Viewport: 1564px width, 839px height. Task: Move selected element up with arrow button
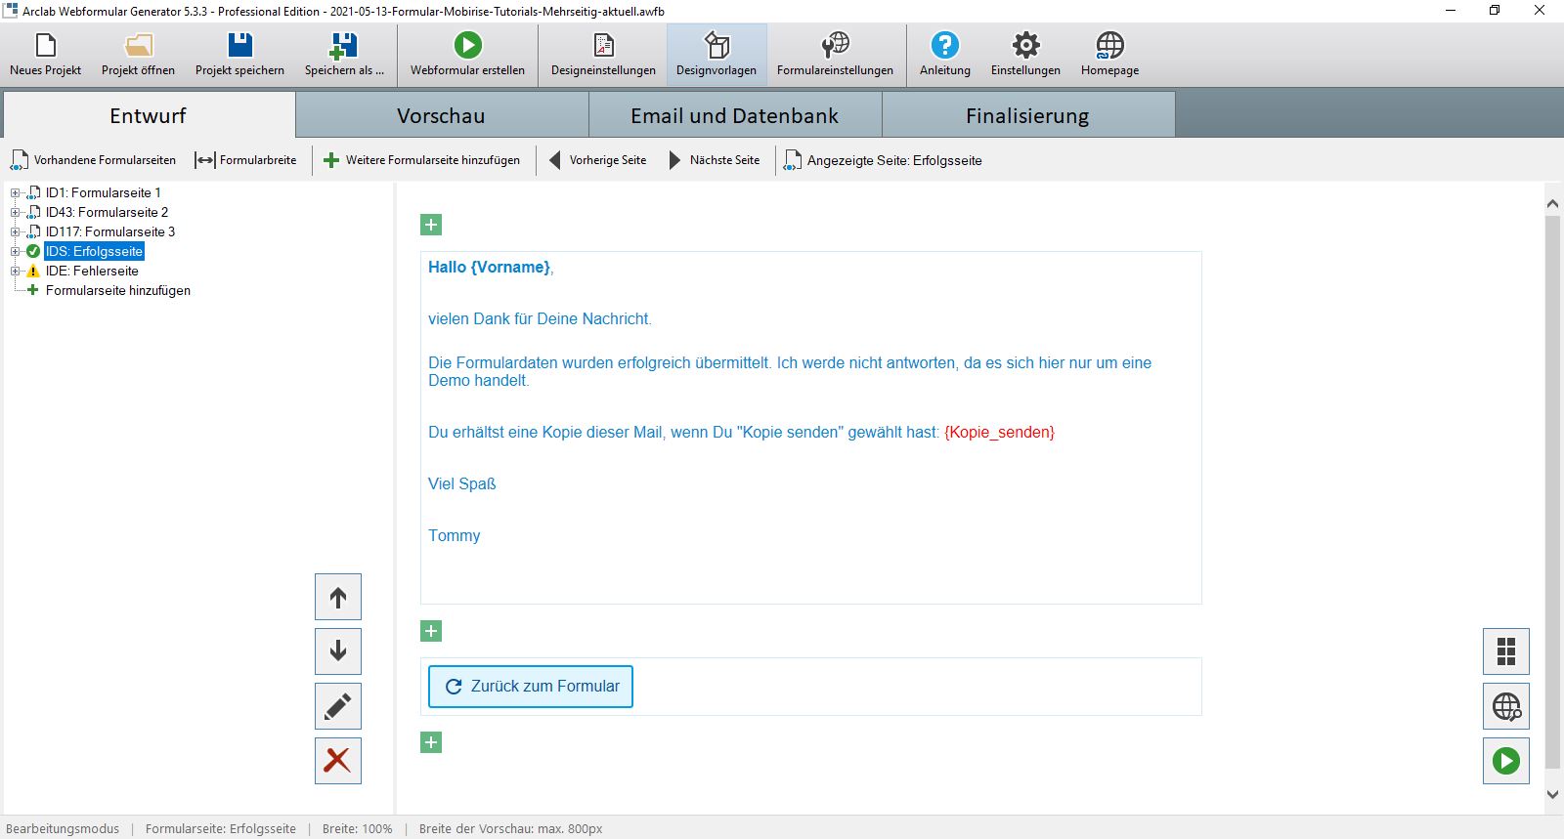(x=338, y=597)
